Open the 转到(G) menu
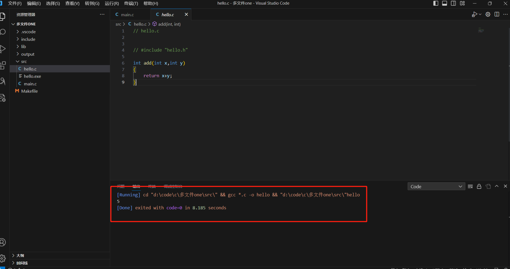 coord(92,3)
